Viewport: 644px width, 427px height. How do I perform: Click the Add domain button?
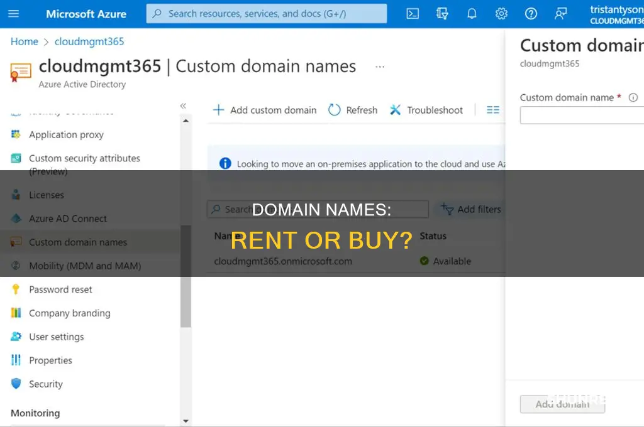pos(562,404)
